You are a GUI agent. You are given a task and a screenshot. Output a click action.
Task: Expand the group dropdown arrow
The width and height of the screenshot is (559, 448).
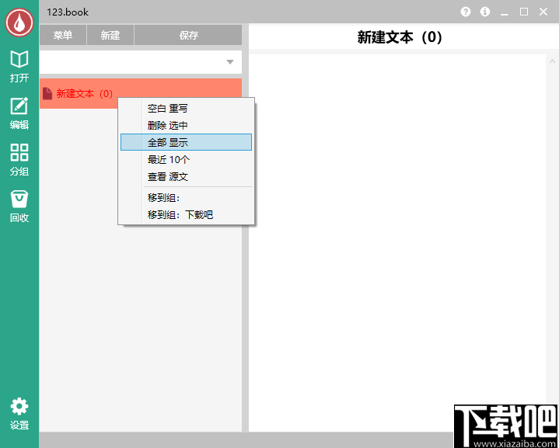[x=230, y=62]
